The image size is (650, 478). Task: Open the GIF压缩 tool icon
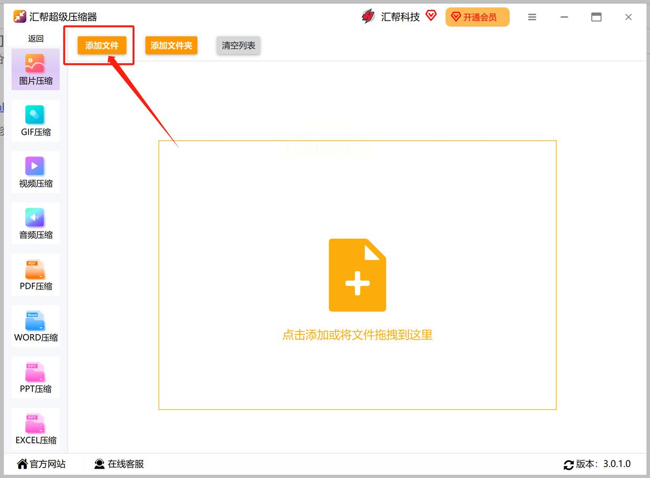[35, 115]
